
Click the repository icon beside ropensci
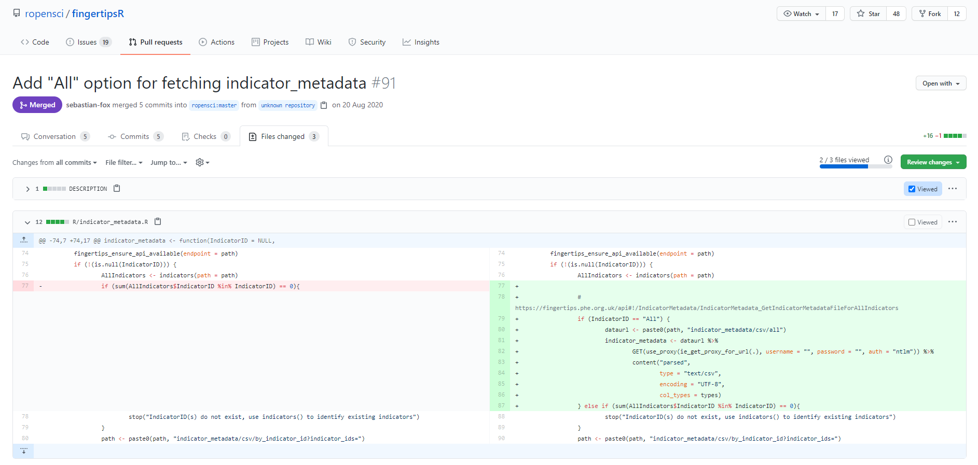tap(17, 13)
